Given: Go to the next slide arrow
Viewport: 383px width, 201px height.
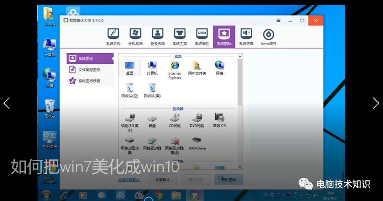Looking at the screenshot, I should coord(376,103).
